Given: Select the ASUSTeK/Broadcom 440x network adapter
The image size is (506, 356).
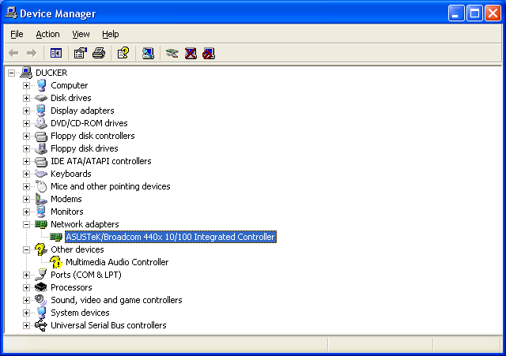Looking at the screenshot, I should [170, 237].
